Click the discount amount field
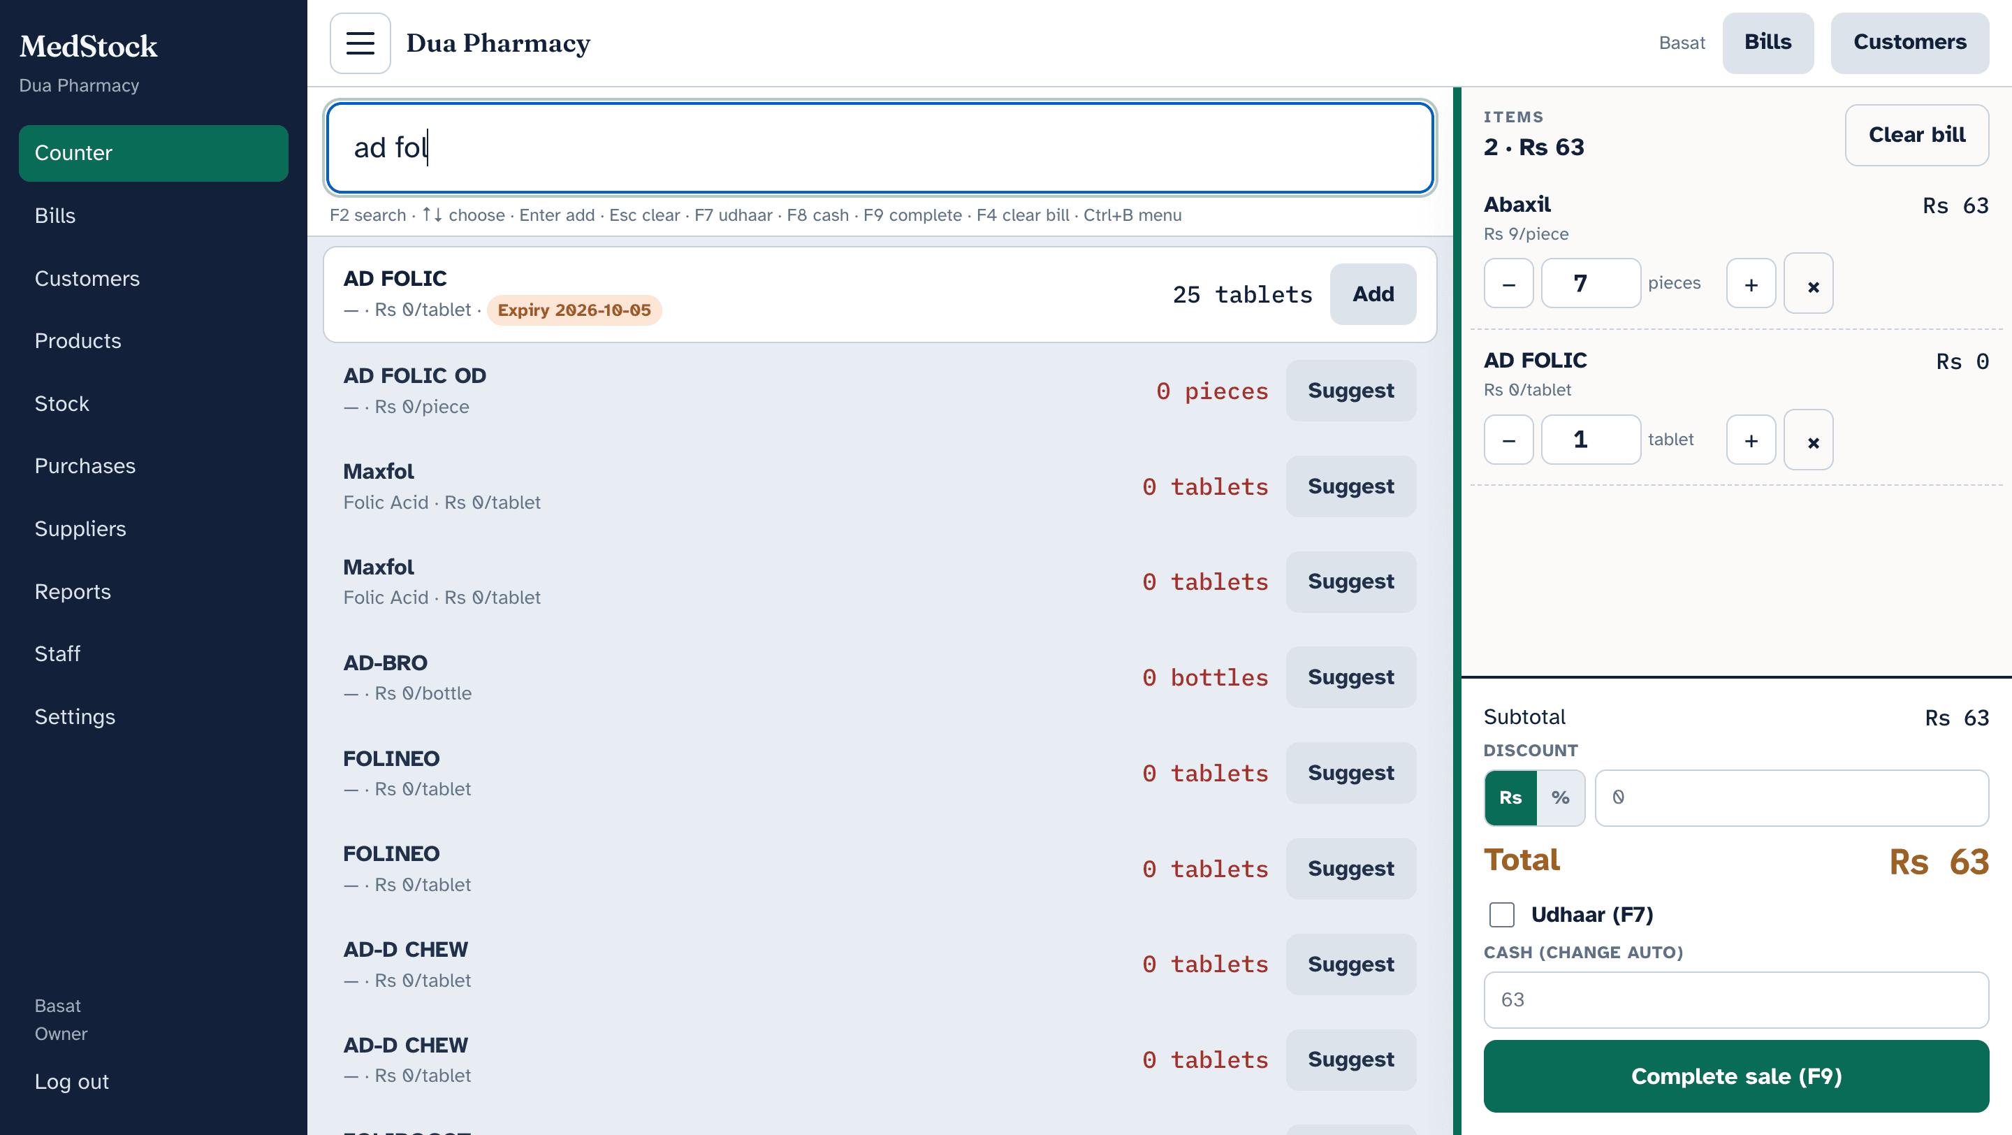The image size is (2012, 1135). 1792,797
